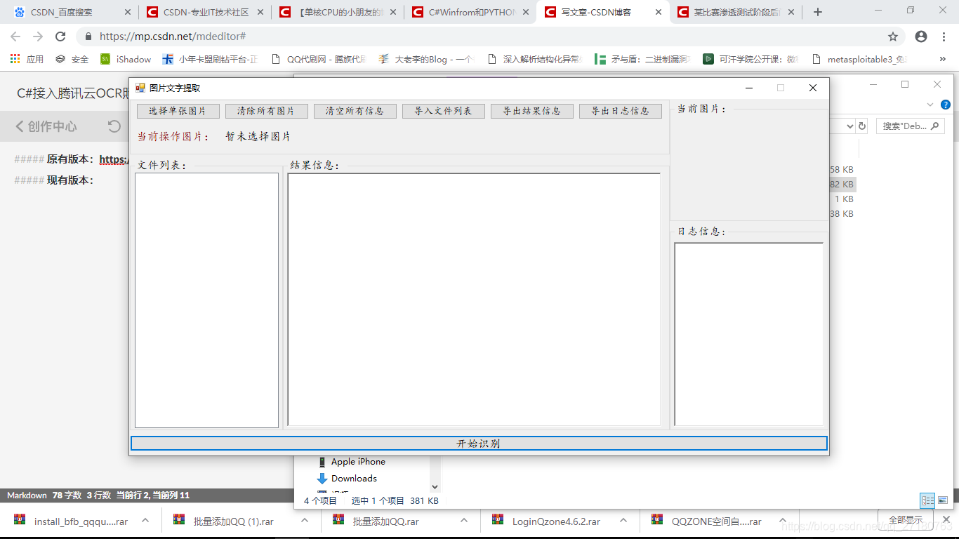Switch Explorer to details view icon
This screenshot has width=959, height=539.
[927, 500]
